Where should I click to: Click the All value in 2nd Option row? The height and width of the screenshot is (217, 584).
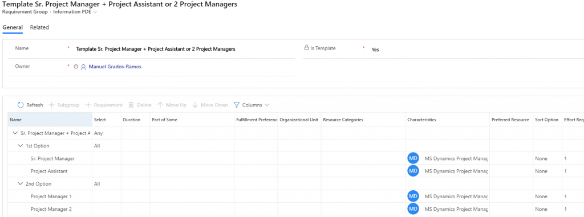pos(97,183)
